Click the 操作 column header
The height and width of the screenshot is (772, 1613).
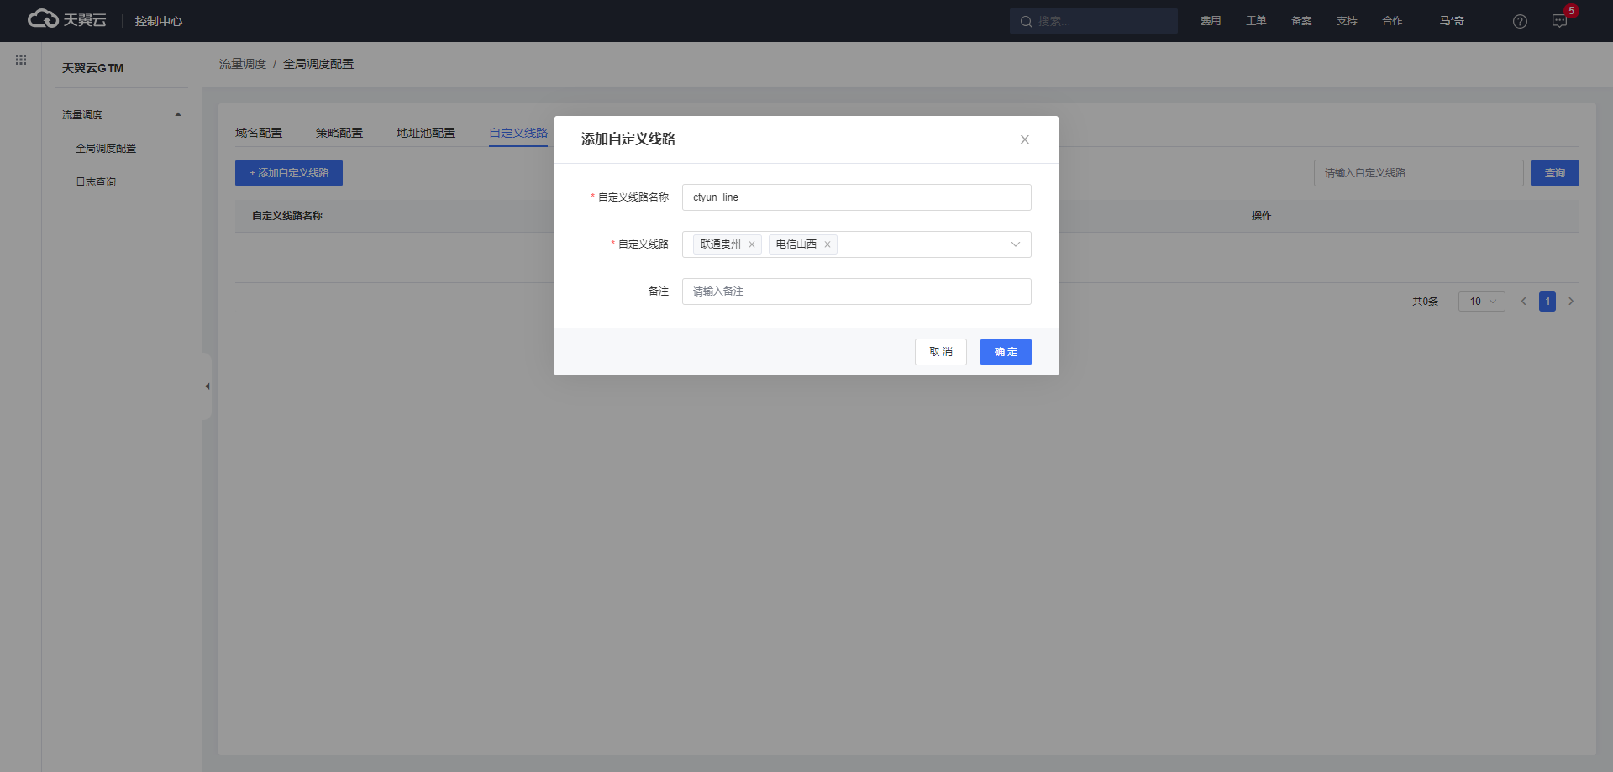[1262, 216]
